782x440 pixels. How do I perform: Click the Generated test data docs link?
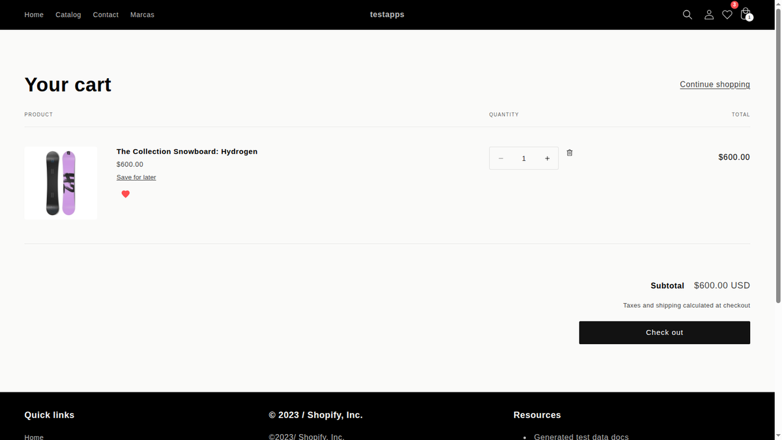tap(581, 437)
